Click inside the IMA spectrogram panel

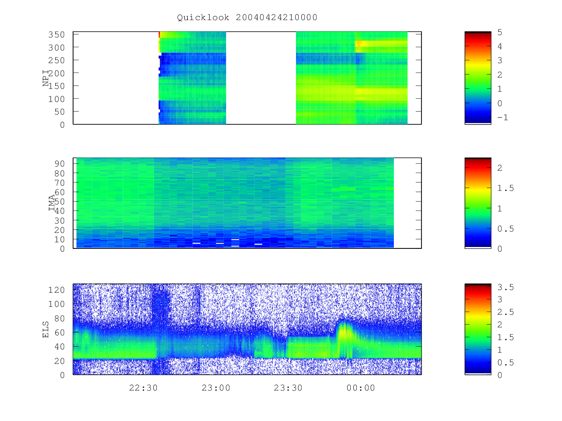tap(247, 203)
